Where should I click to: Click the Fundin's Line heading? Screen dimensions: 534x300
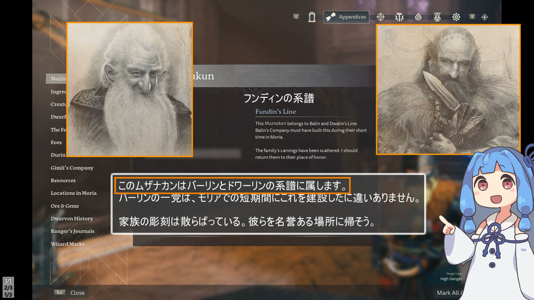(x=275, y=112)
